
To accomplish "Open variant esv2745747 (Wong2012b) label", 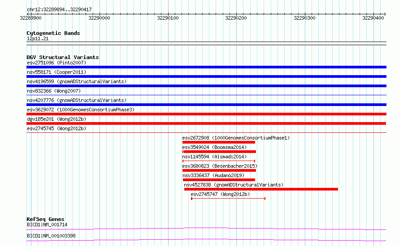I will [x=220, y=194].
